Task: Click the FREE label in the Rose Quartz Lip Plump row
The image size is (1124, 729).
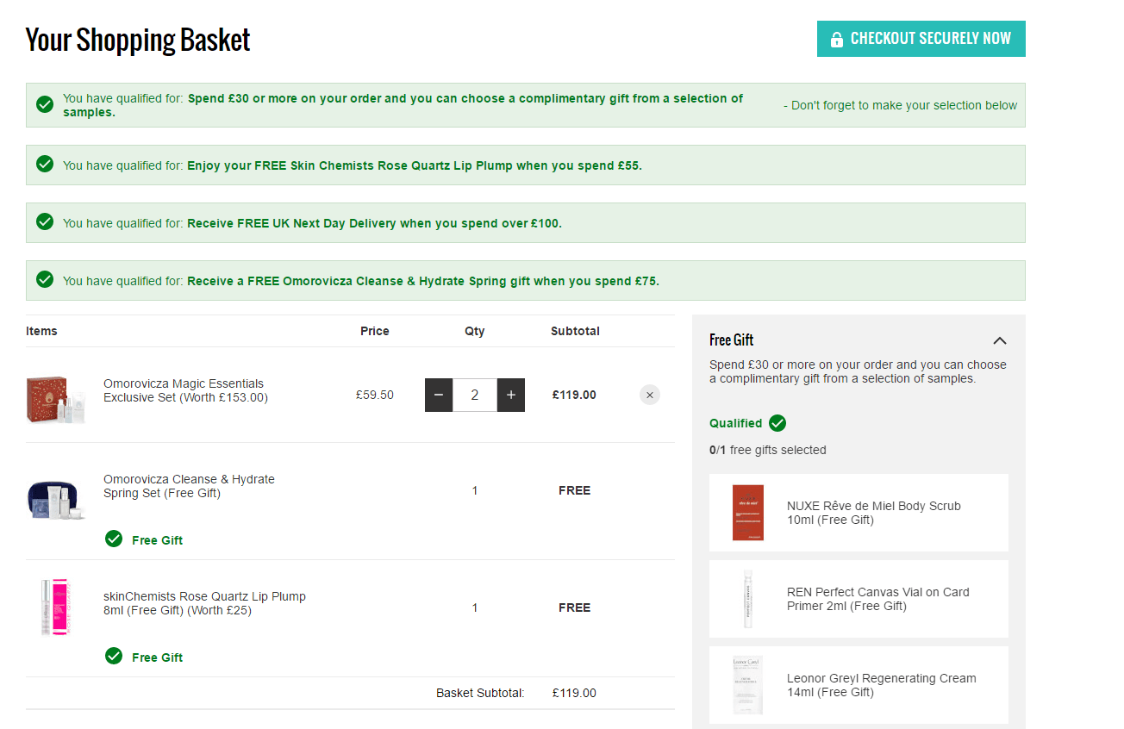Action: [x=574, y=607]
